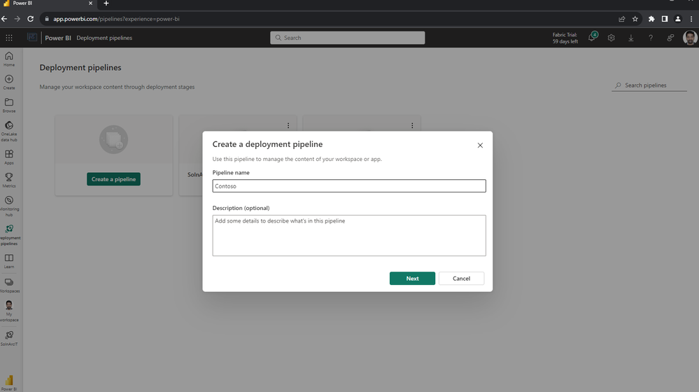Click Deployment pipelines breadcrumb
Image resolution: width=699 pixels, height=392 pixels.
pyautogui.click(x=104, y=38)
